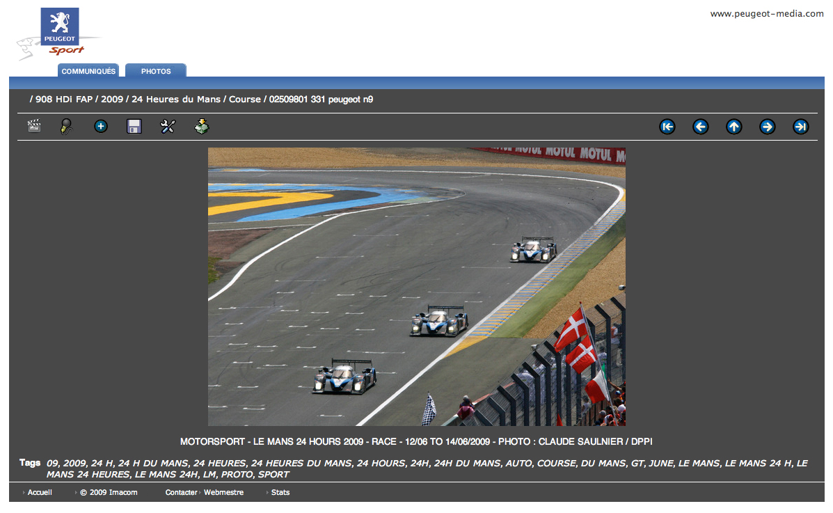Screen dimensions: 833x513
Task: Select the 2009 tag in the Tags list
Action: pos(74,464)
